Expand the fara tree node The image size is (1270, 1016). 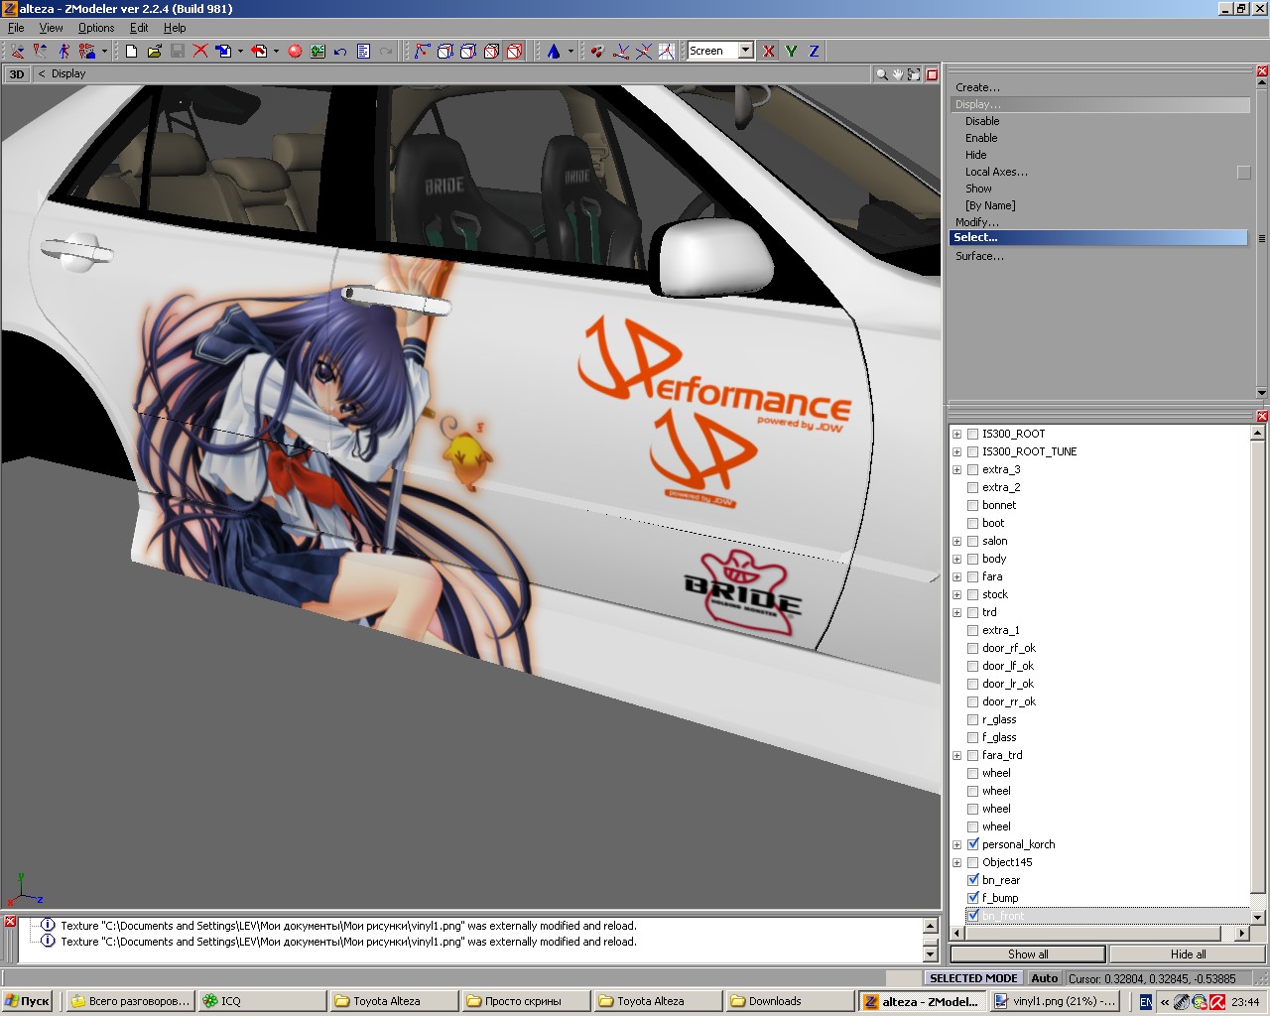pyautogui.click(x=956, y=576)
